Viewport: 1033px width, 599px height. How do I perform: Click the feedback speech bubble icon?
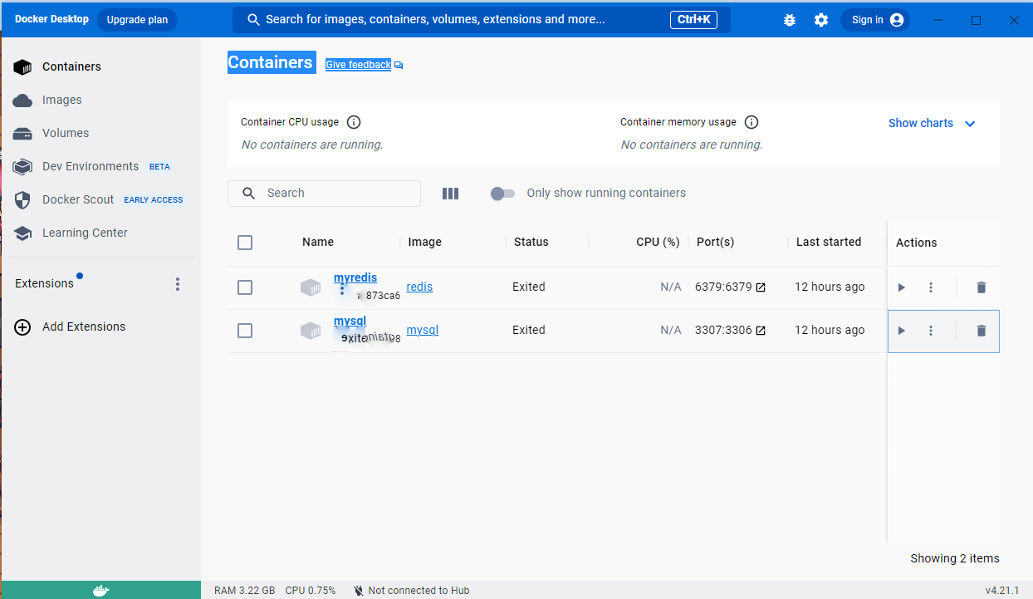coord(399,66)
